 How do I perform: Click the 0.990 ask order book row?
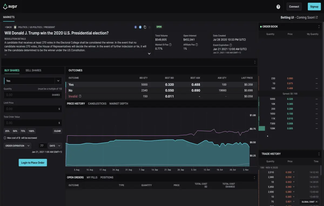click(290, 78)
